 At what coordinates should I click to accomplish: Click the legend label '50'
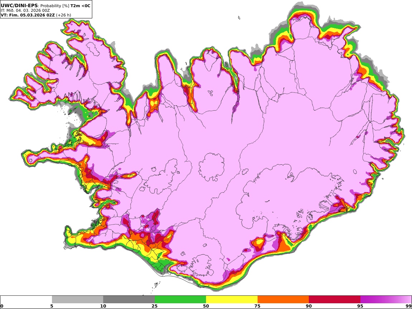(206, 306)
